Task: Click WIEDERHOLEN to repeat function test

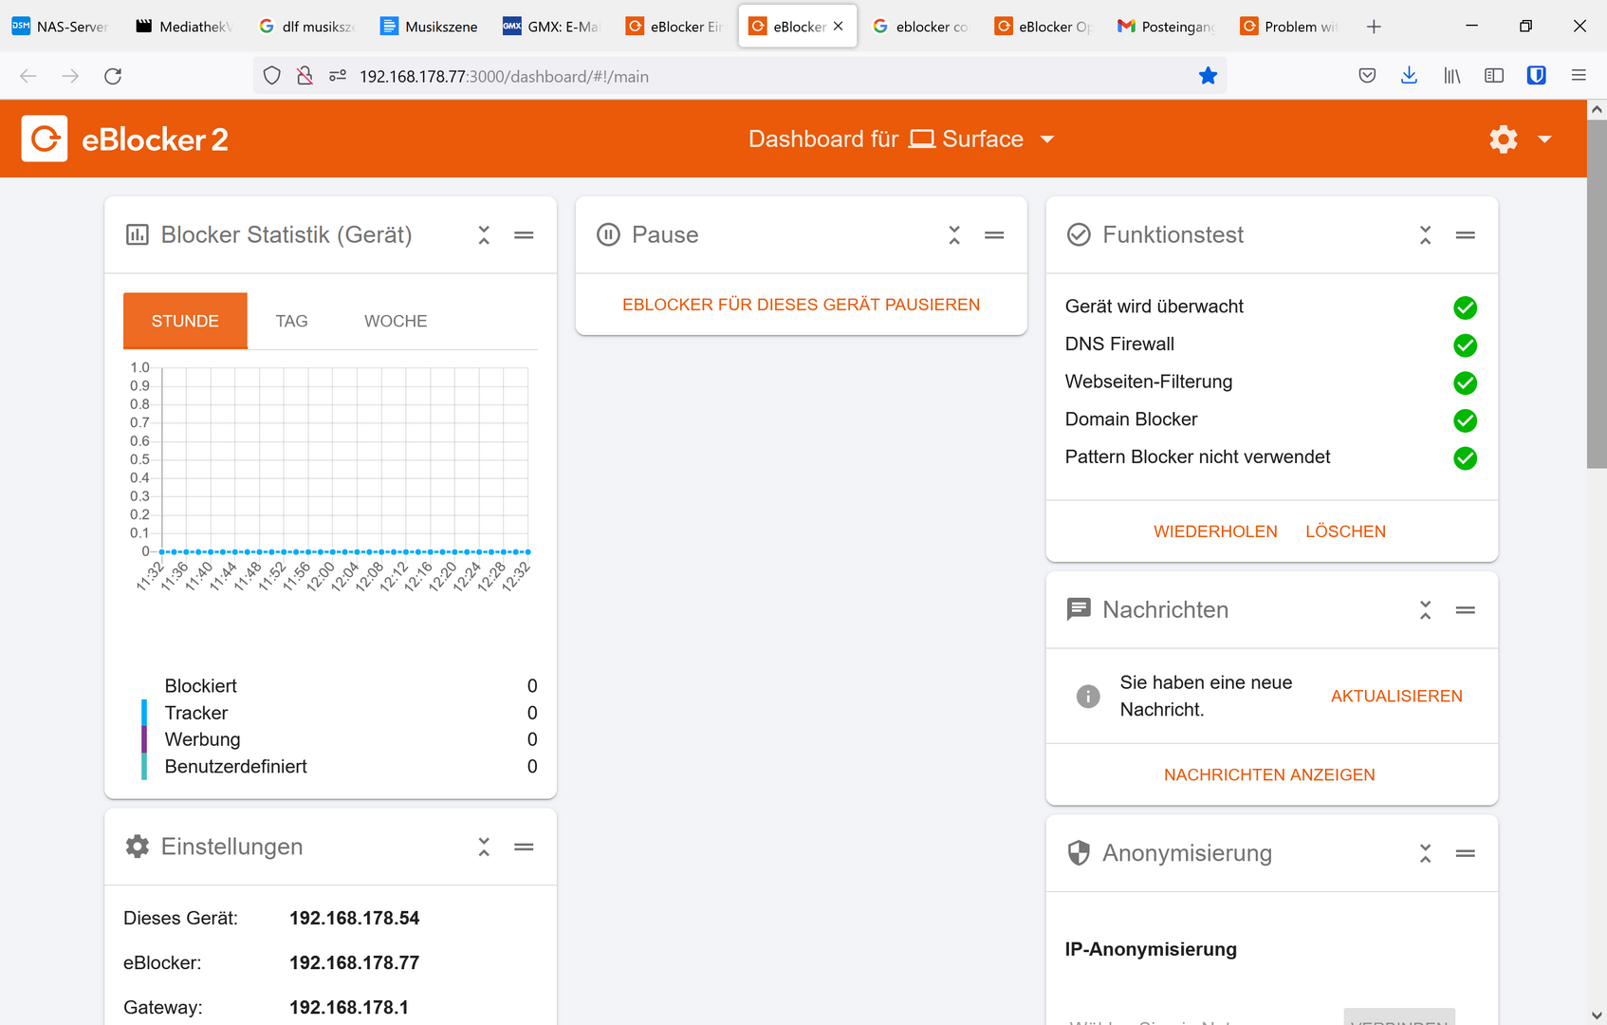Action: pos(1215,531)
